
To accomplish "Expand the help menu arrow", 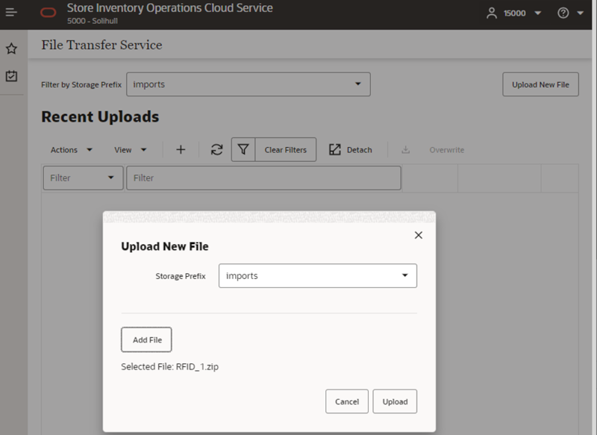I will pyautogui.click(x=581, y=13).
